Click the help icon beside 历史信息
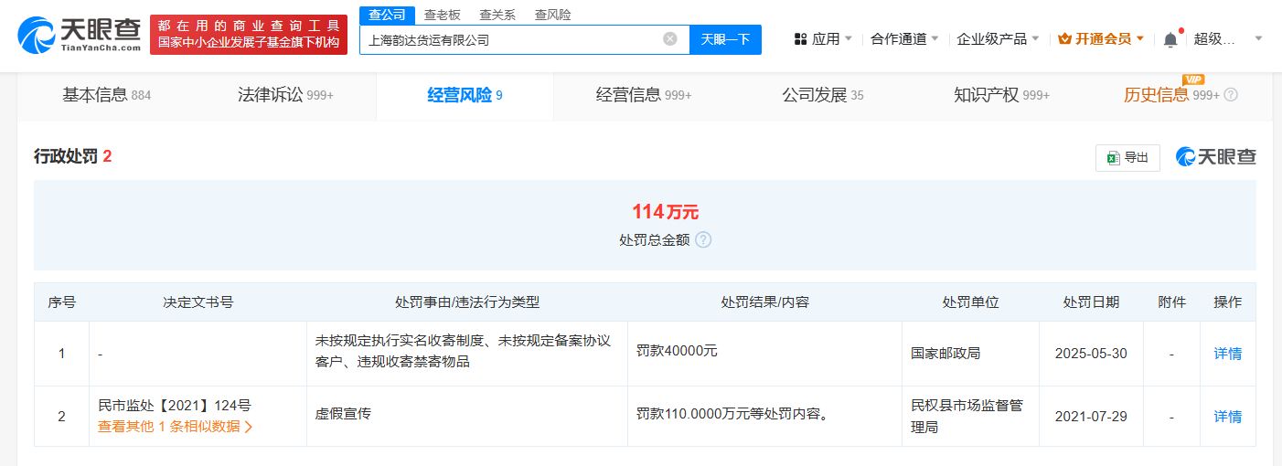The width and height of the screenshot is (1282, 466). click(x=1231, y=95)
